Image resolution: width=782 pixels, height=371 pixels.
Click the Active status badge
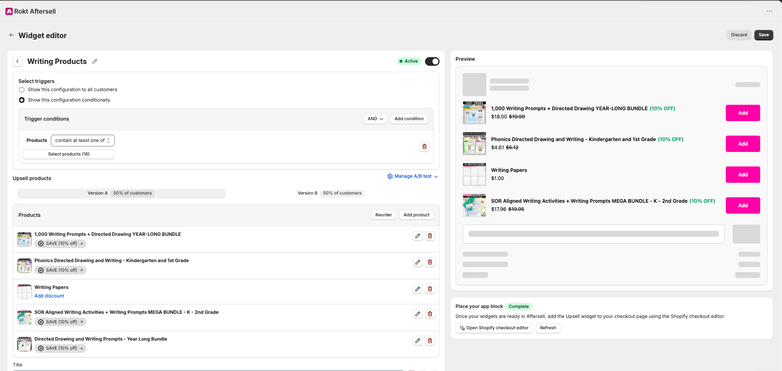(x=409, y=61)
